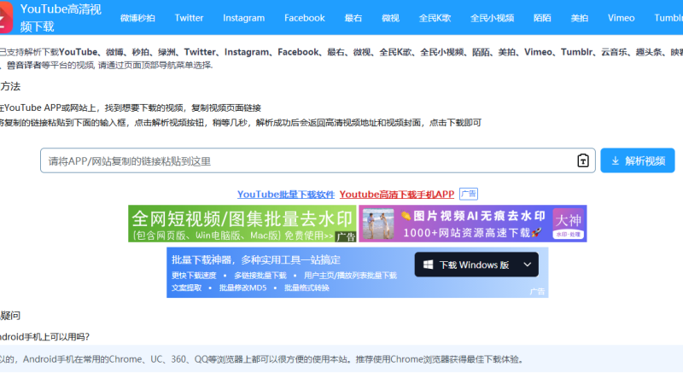
Task: Click the link paste input field
Action: pyautogui.click(x=318, y=160)
